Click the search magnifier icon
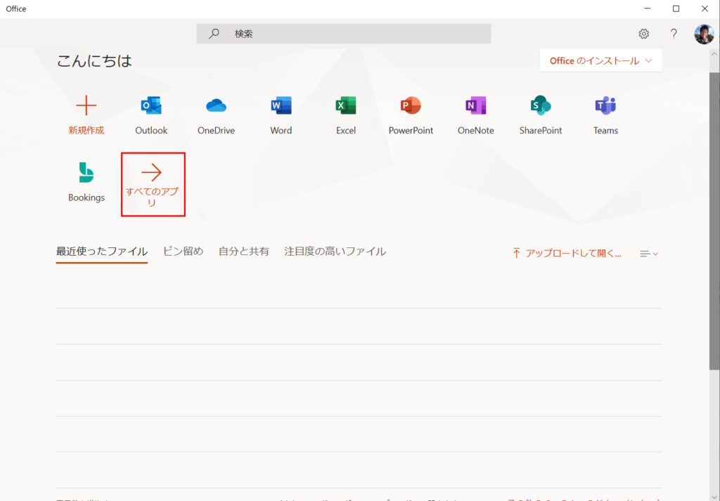Screen dimensions: 720x501 pos(214,34)
